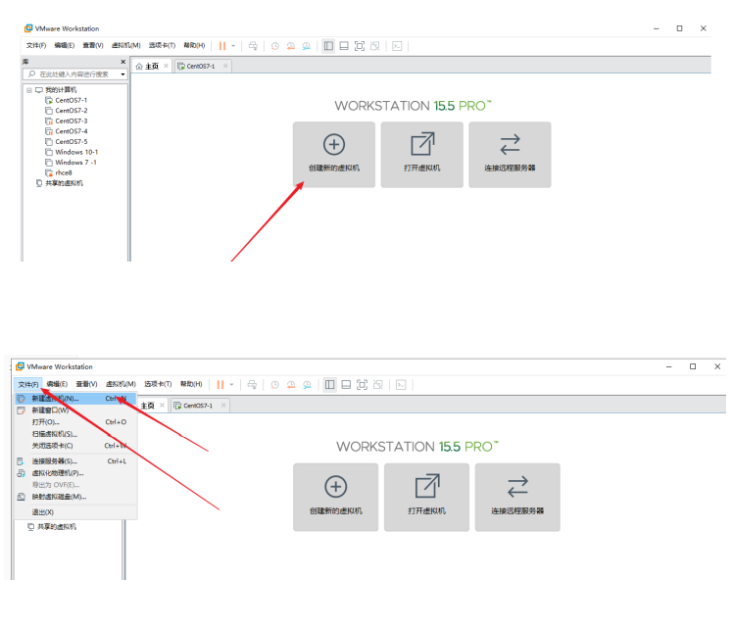Viewport: 733px width, 627px height.
Task: Close the library panel with its X
Action: coord(122,62)
